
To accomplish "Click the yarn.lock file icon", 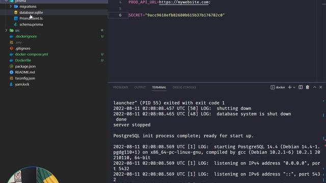I will (x=11, y=84).
